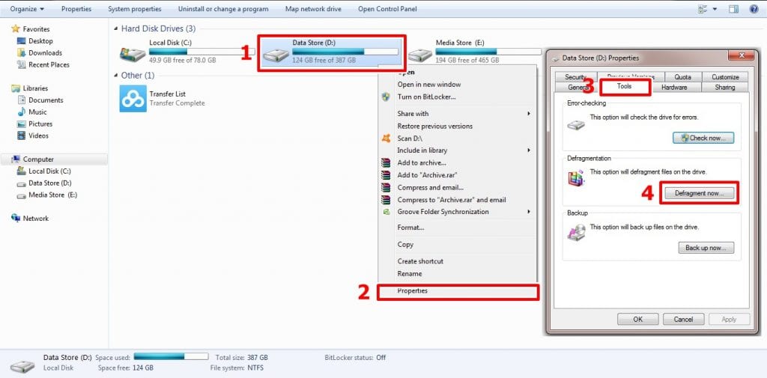Click OK in Properties dialog
The width and height of the screenshot is (767, 378).
click(x=638, y=320)
